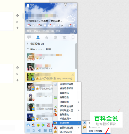Open 会员快捷功能 submenu
The width and height of the screenshot is (129, 134).
(67, 128)
